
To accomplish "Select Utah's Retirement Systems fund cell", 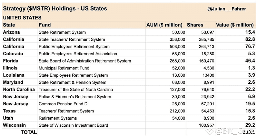I will (57, 118).
